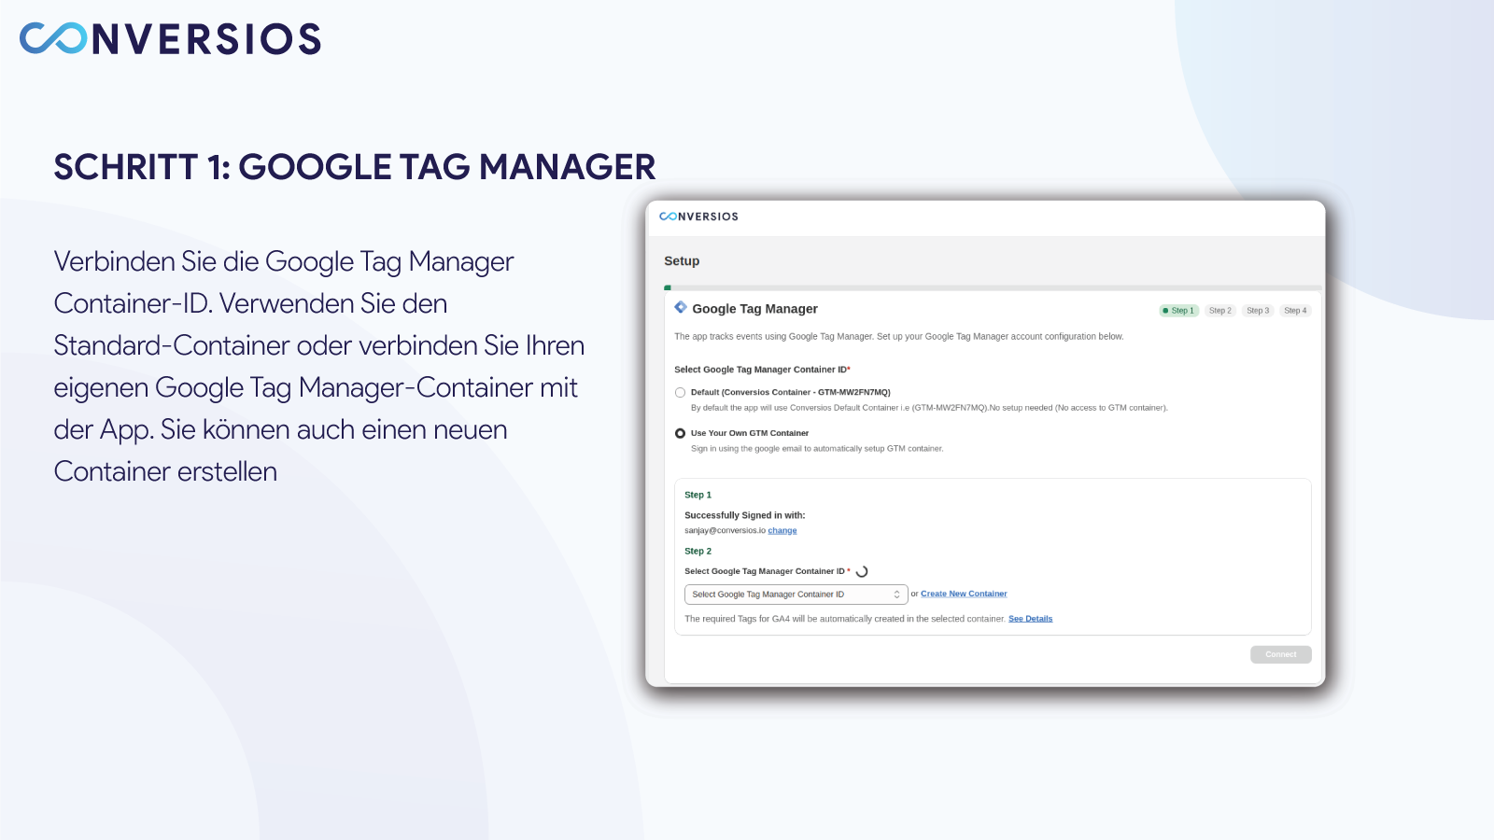
Task: Click the sanjay@conversios.io email text
Action: [725, 530]
